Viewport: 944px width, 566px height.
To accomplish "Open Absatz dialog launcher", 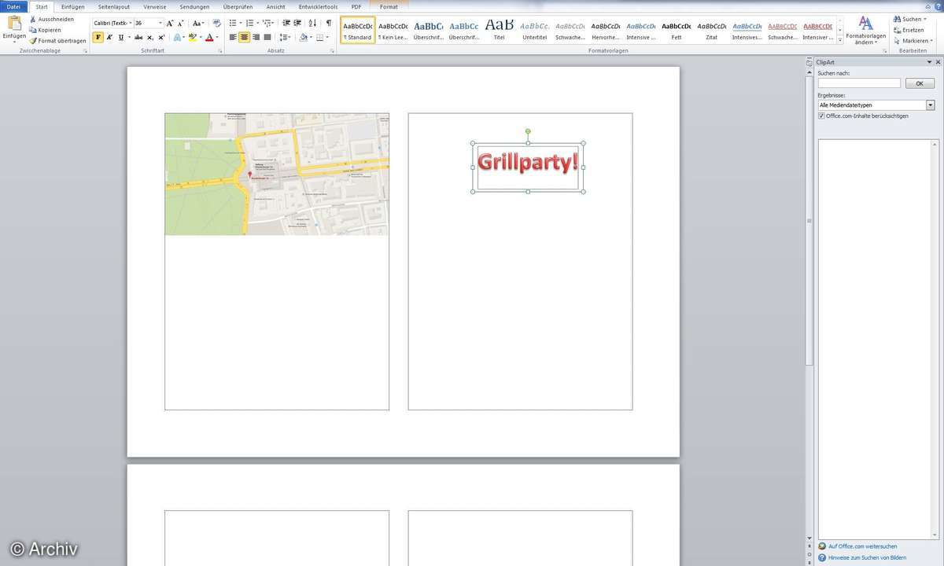I will click(332, 51).
